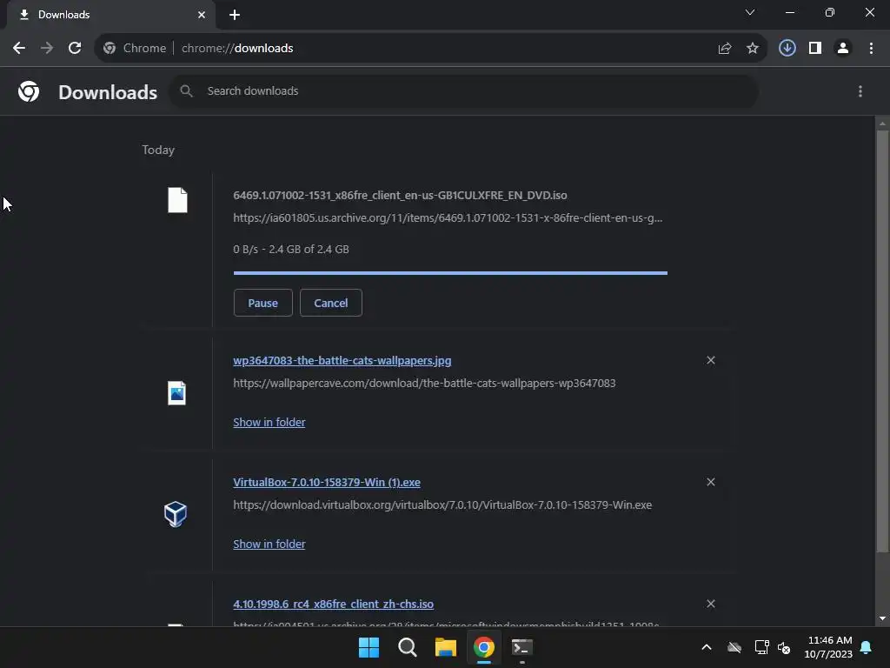The width and height of the screenshot is (890, 668).
Task: Select the Downloads browser tab
Action: [111, 15]
